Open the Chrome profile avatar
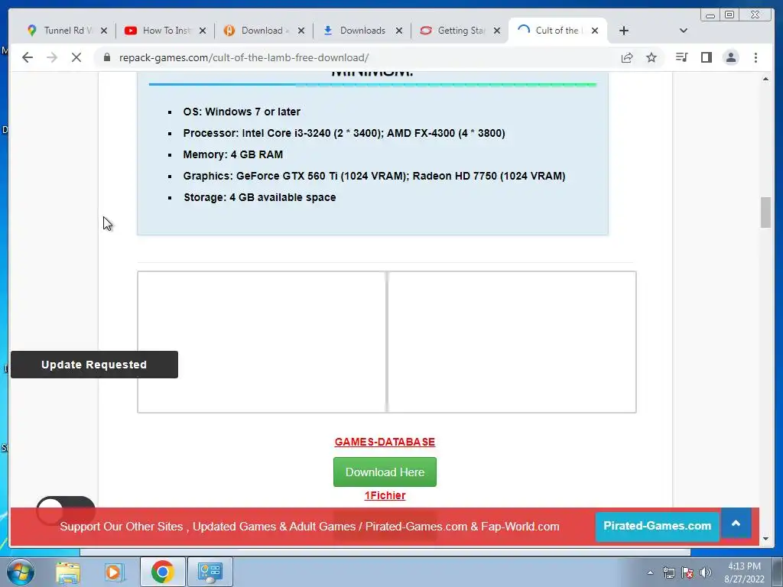783x587 pixels. tap(731, 57)
